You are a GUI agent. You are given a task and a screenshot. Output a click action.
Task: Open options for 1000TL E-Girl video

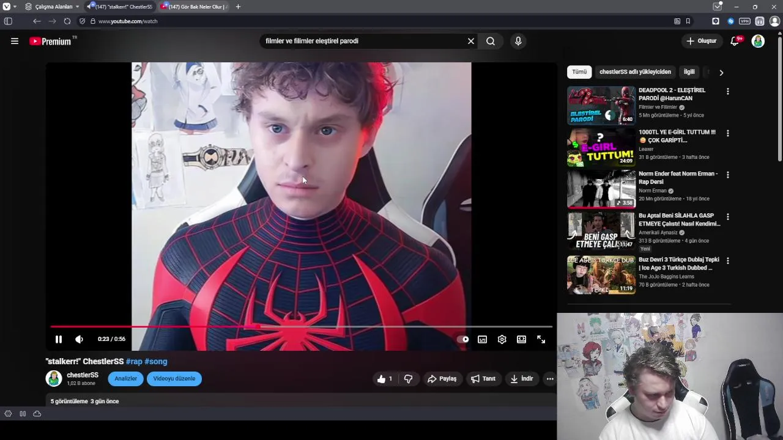(727, 133)
